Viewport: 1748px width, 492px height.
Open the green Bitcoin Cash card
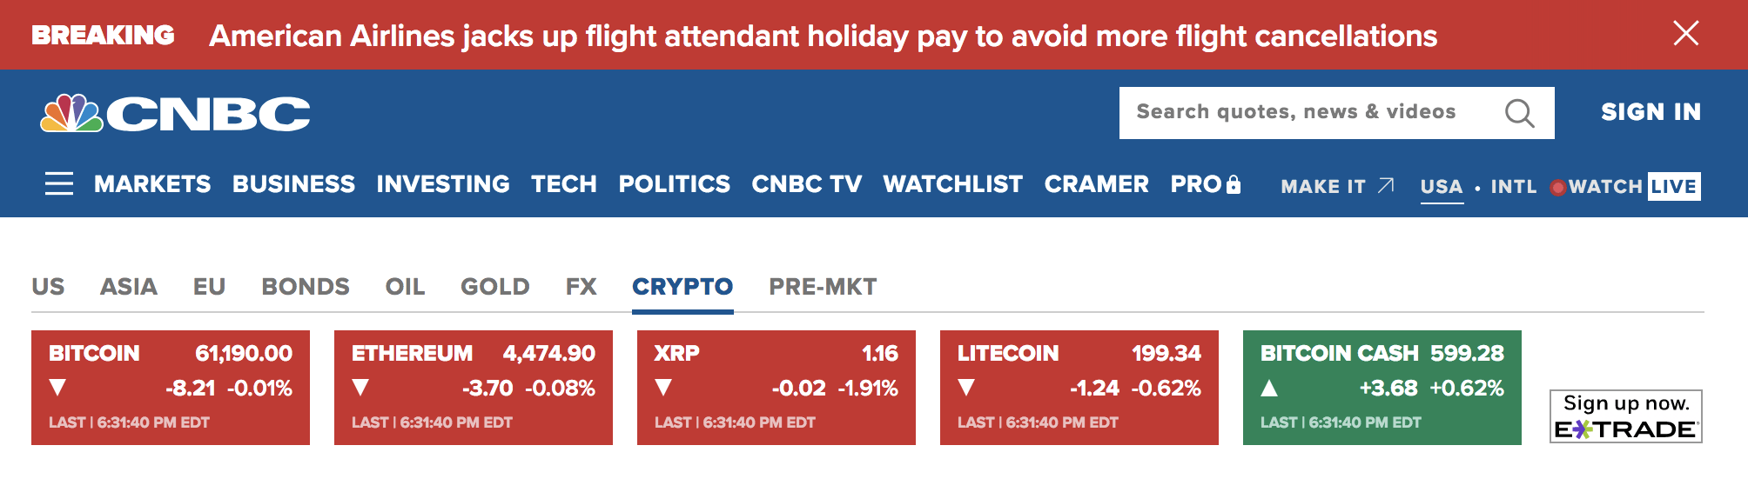[x=1382, y=387]
